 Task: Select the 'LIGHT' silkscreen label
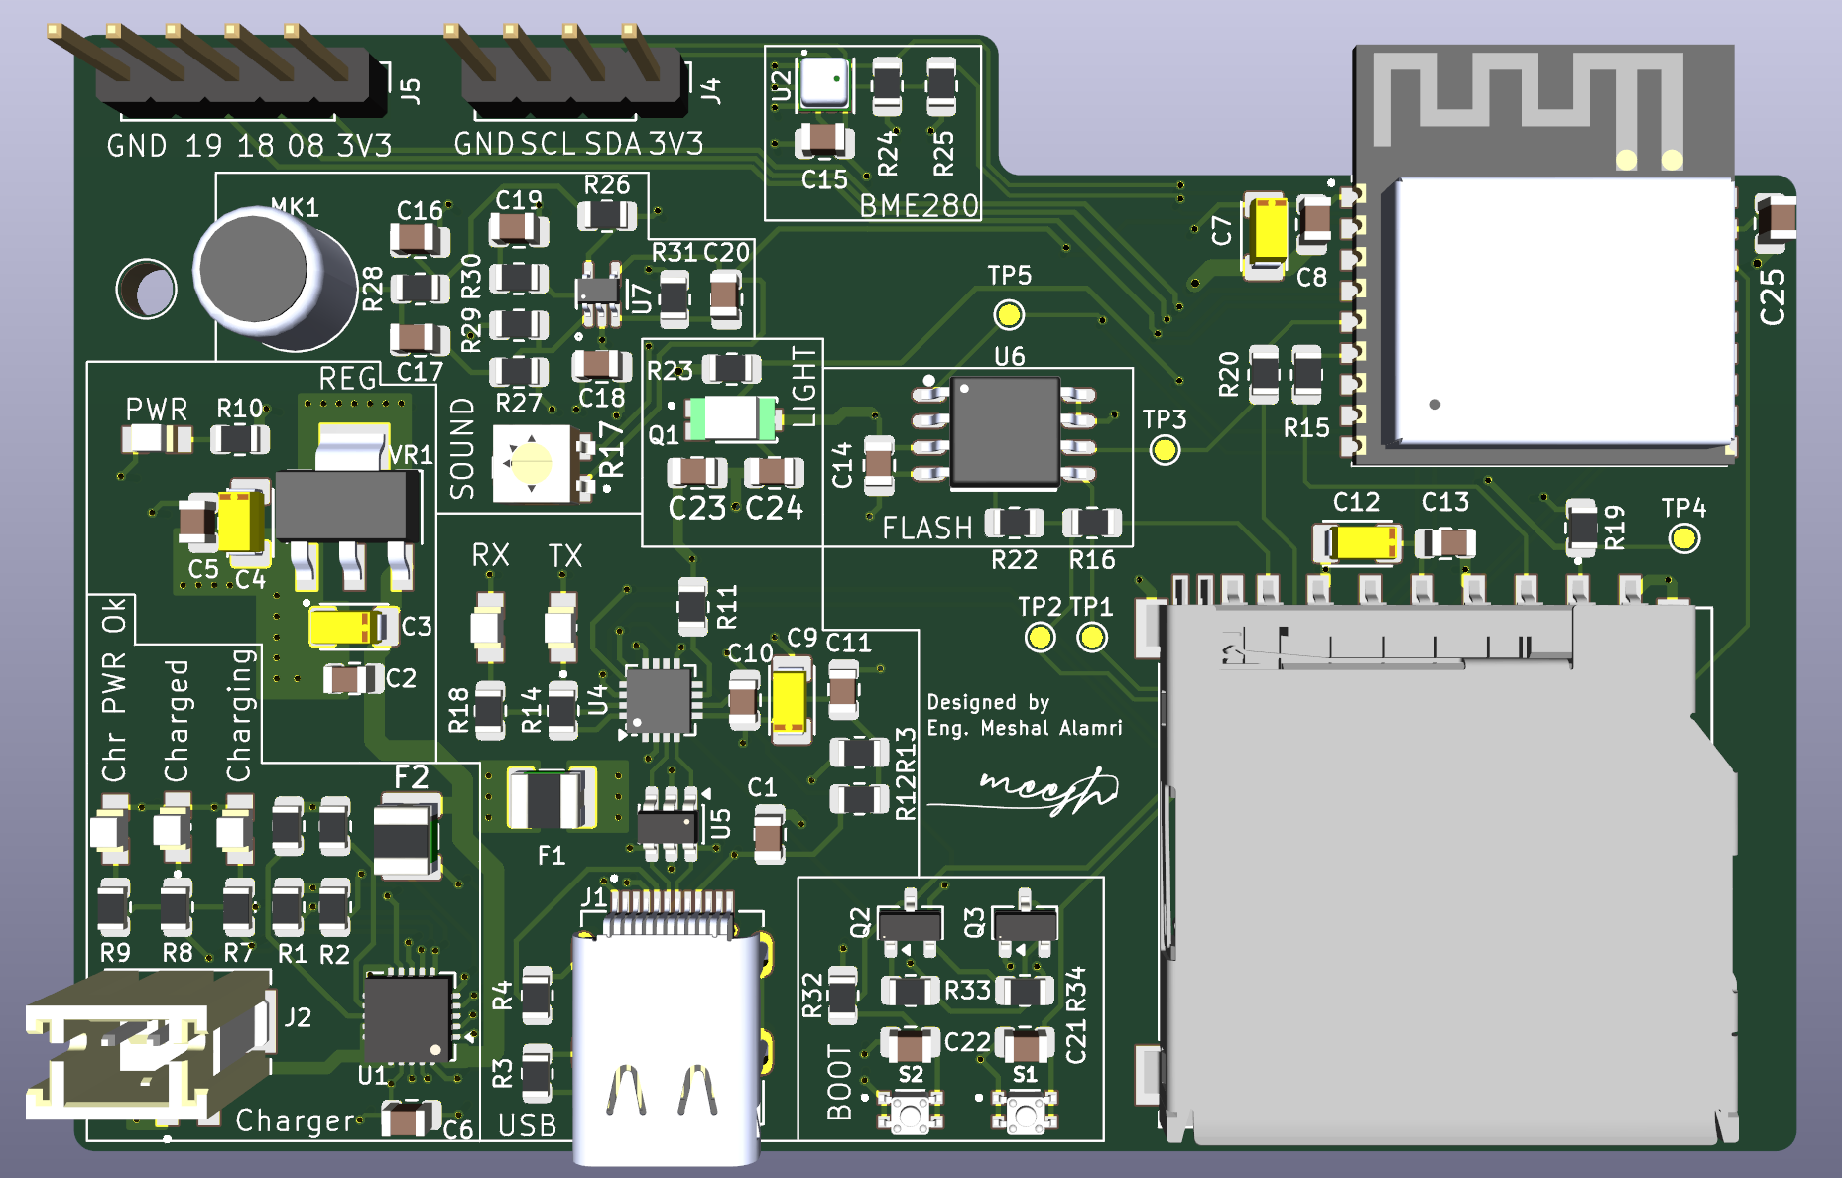(x=804, y=387)
